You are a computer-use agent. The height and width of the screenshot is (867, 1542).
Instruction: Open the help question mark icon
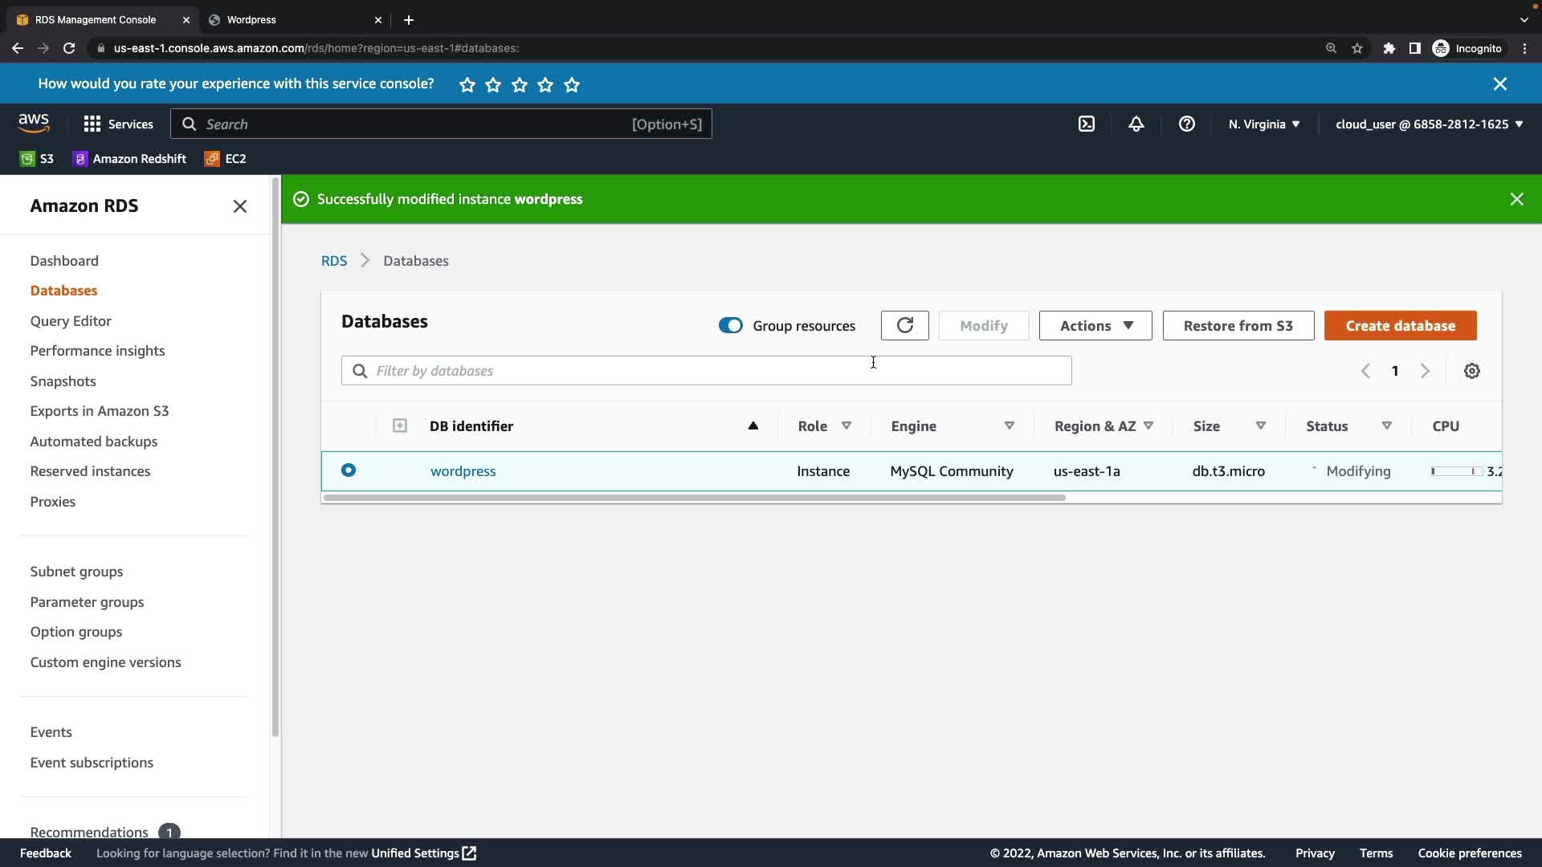pos(1186,124)
